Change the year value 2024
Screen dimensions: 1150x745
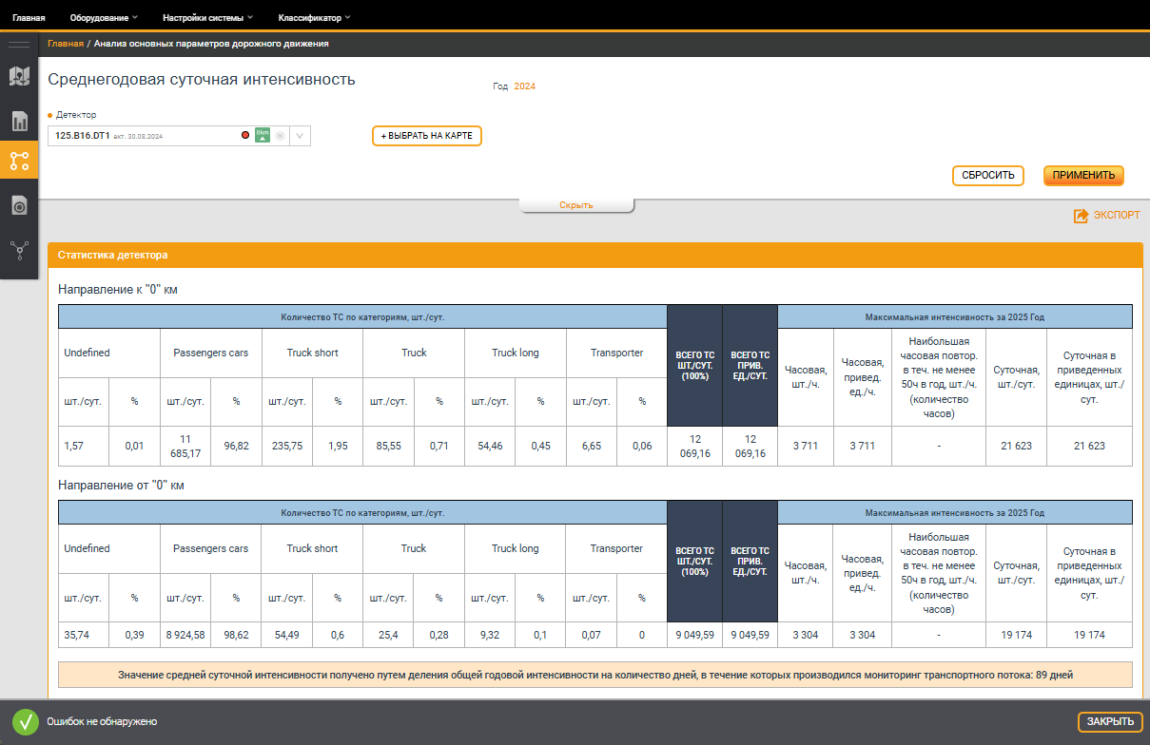click(x=525, y=86)
